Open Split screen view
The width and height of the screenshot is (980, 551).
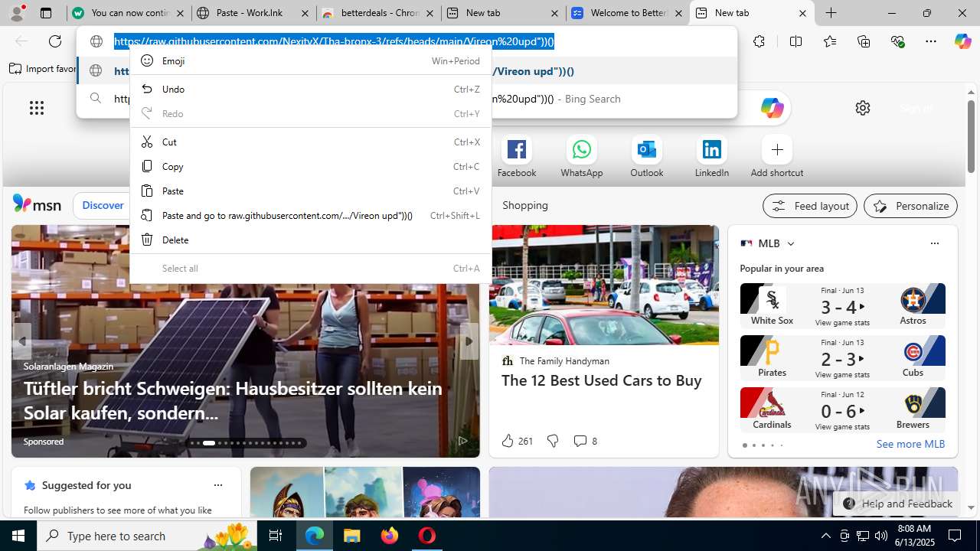tap(795, 41)
